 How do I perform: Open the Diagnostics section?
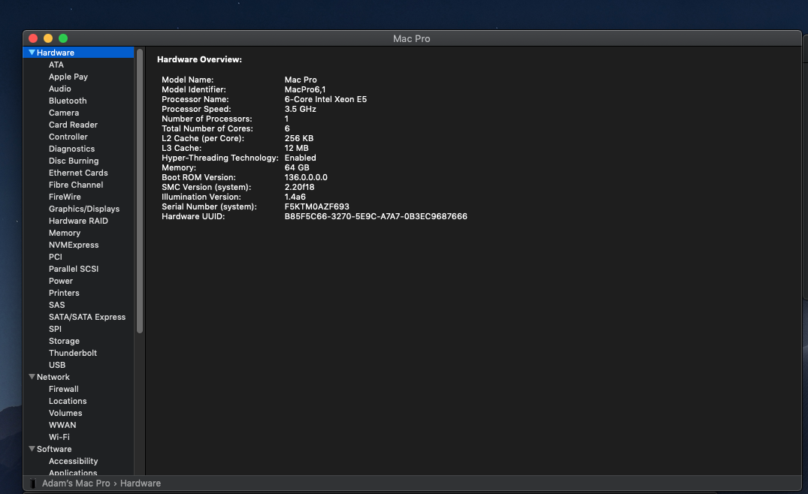click(x=71, y=149)
